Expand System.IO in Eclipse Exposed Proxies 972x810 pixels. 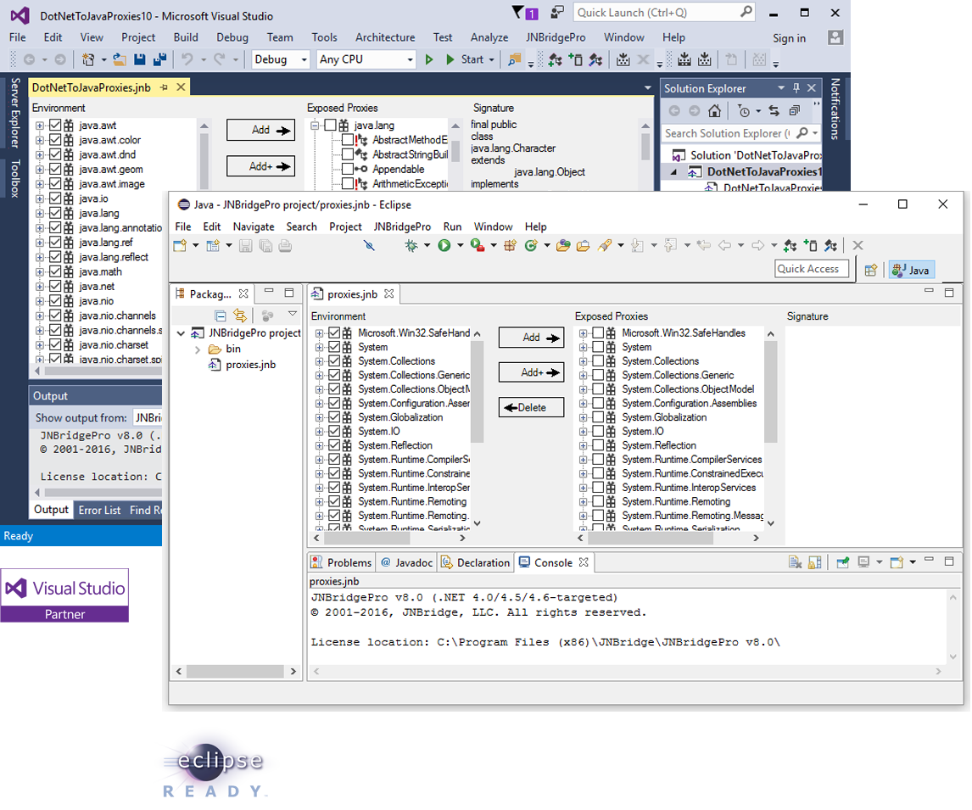583,432
